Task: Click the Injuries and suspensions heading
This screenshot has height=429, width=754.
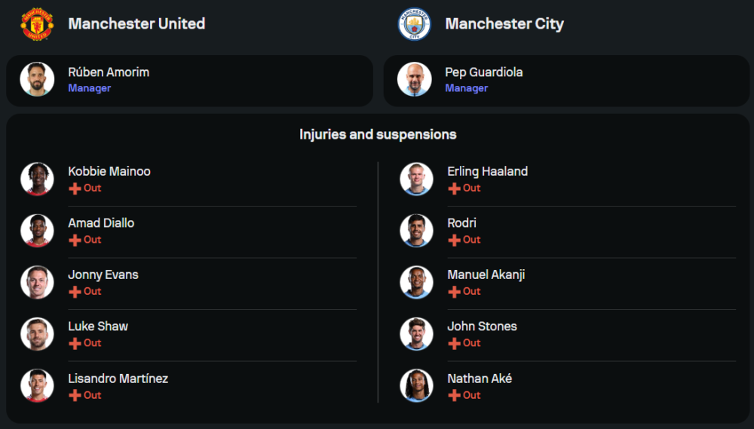Action: [378, 134]
